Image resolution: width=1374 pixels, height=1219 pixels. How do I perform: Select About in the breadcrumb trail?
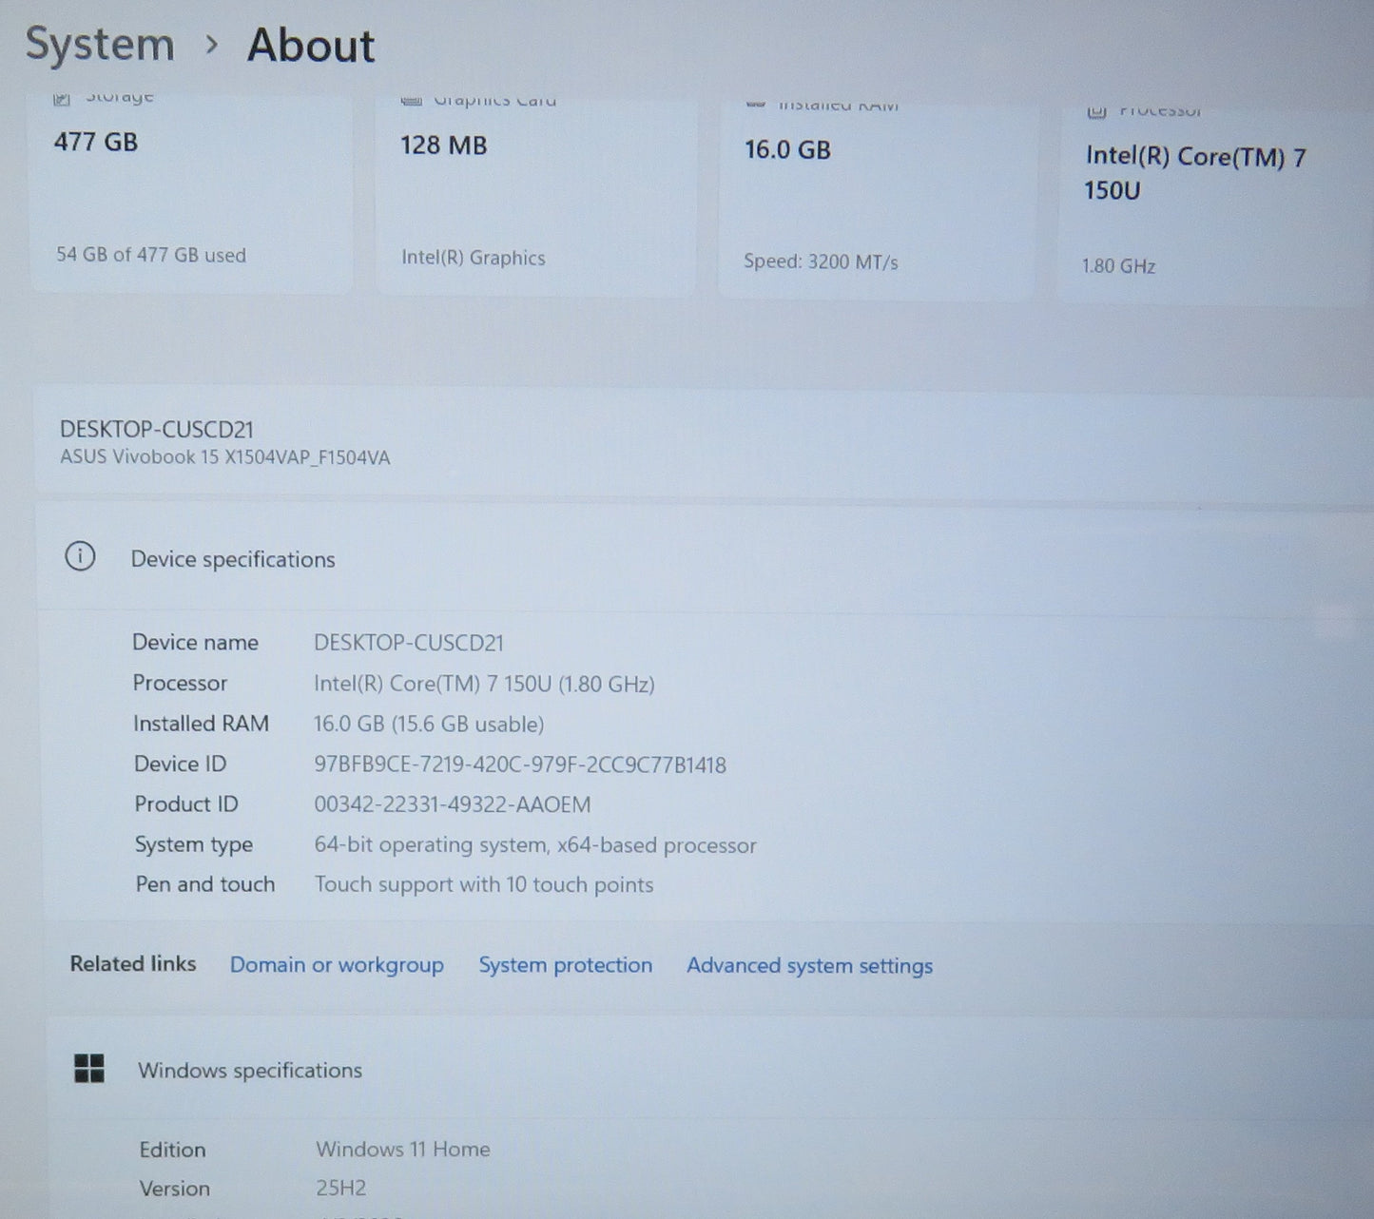click(310, 46)
